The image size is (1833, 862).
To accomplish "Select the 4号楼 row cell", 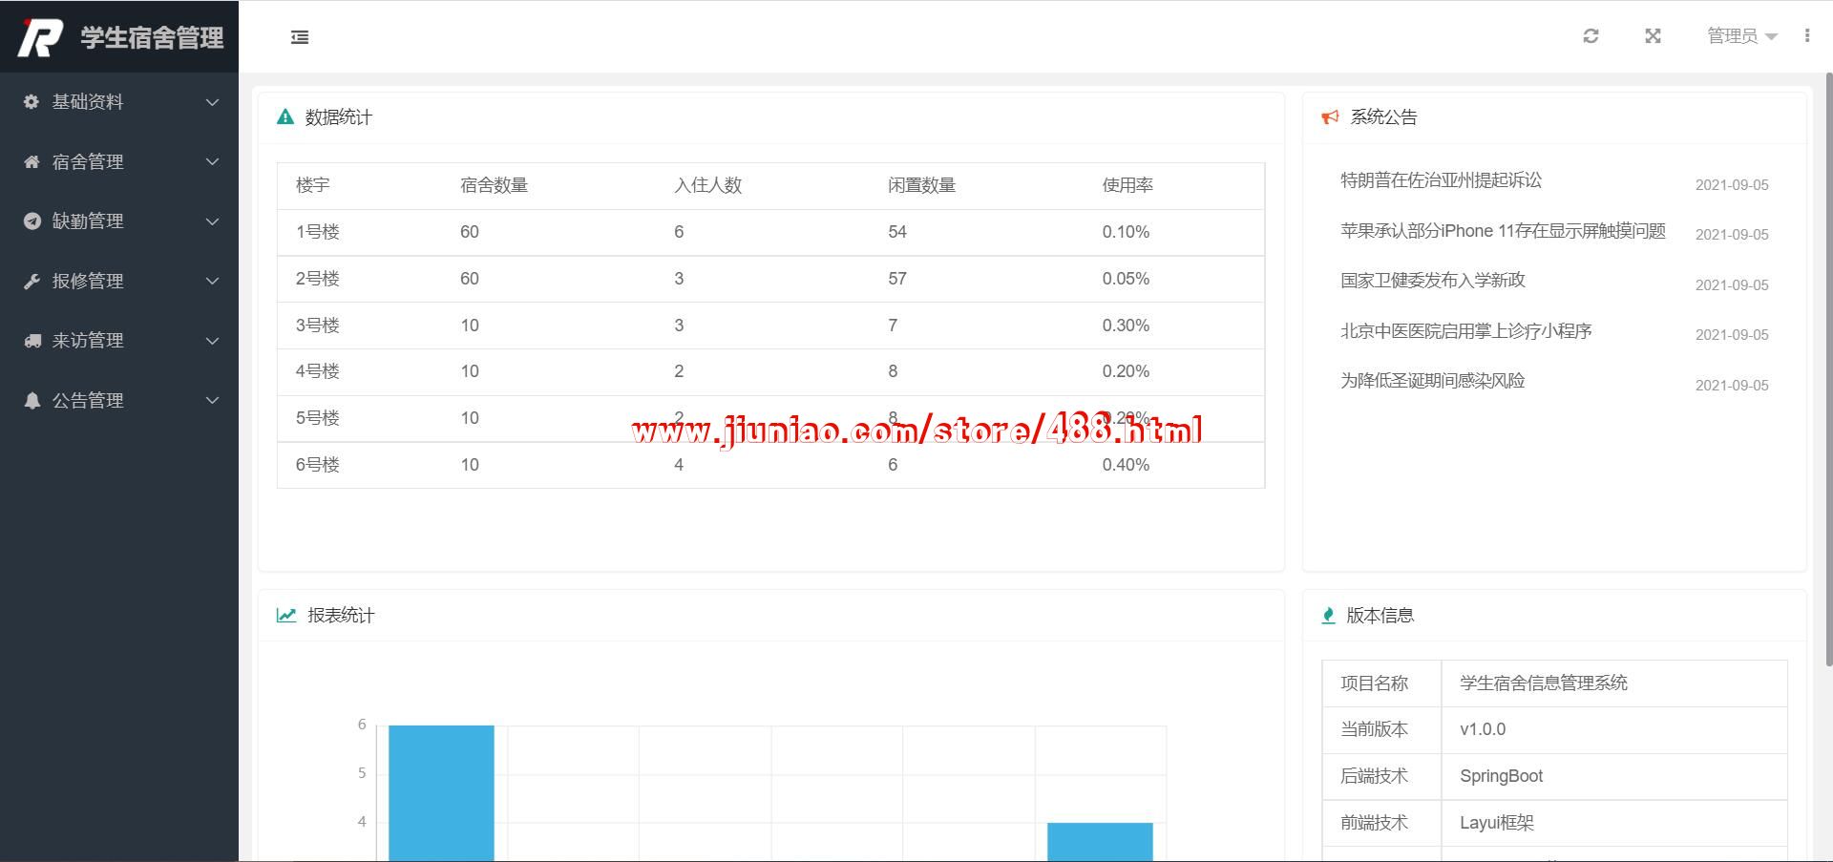I will [x=318, y=371].
